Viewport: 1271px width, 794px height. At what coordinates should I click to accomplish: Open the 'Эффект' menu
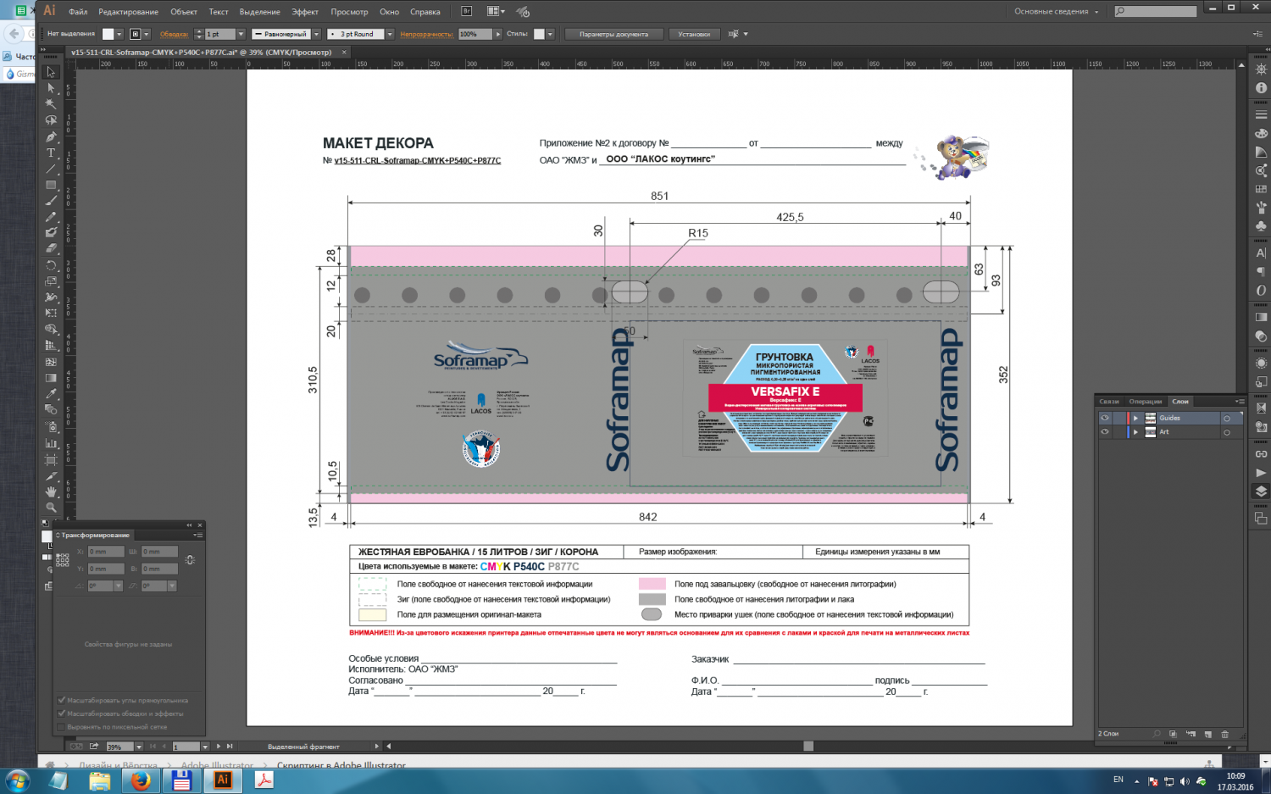[x=305, y=12]
